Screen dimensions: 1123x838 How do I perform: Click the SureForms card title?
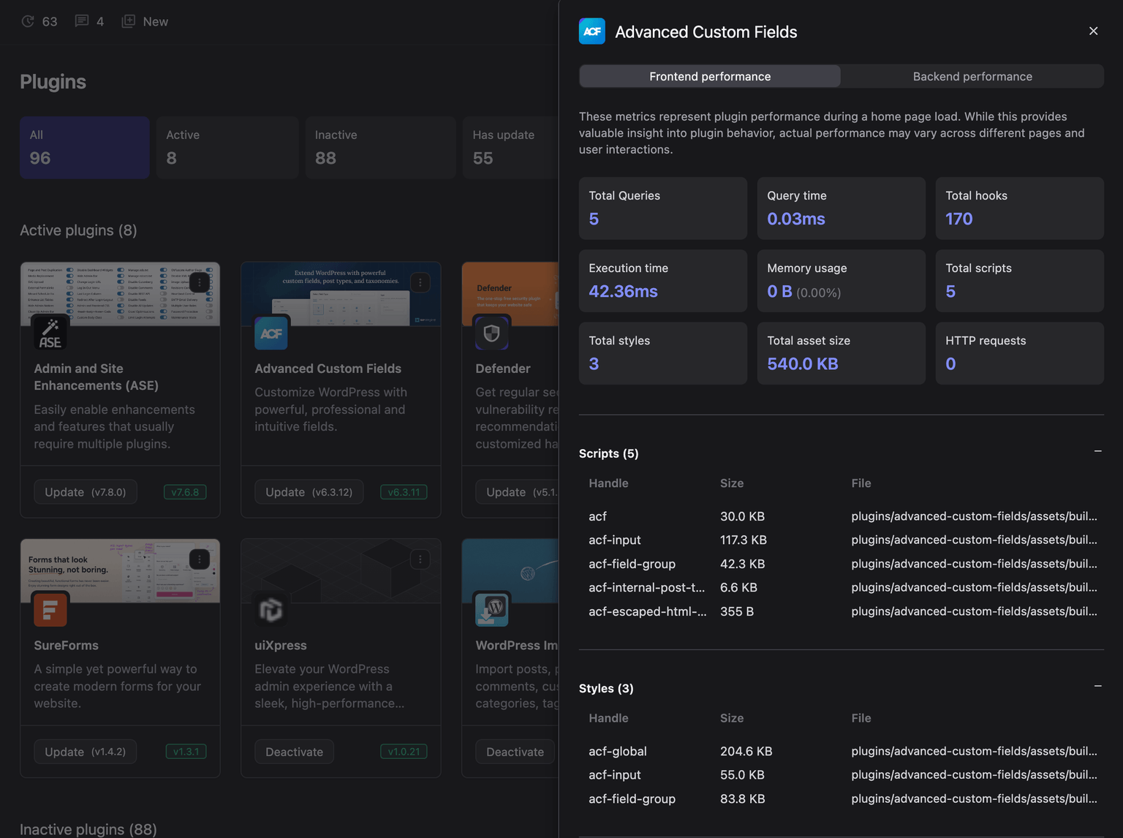pyautogui.click(x=66, y=645)
